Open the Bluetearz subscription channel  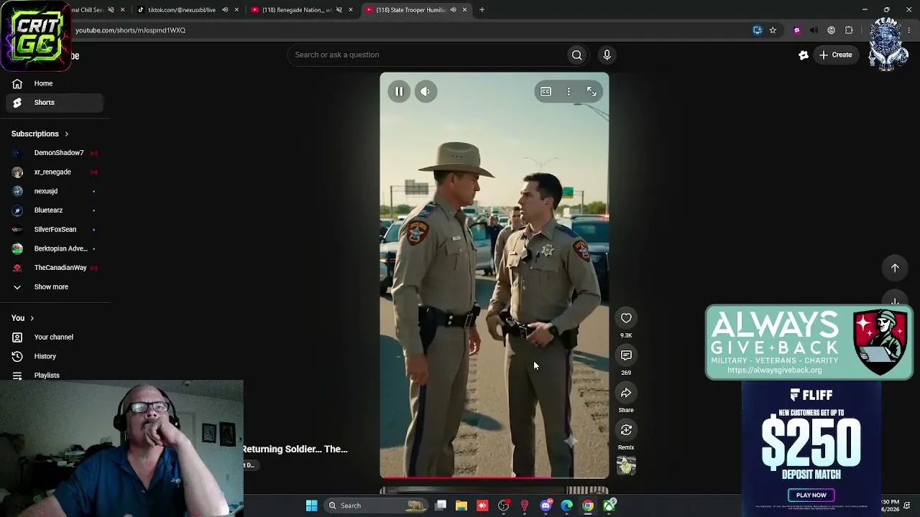pyautogui.click(x=55, y=210)
